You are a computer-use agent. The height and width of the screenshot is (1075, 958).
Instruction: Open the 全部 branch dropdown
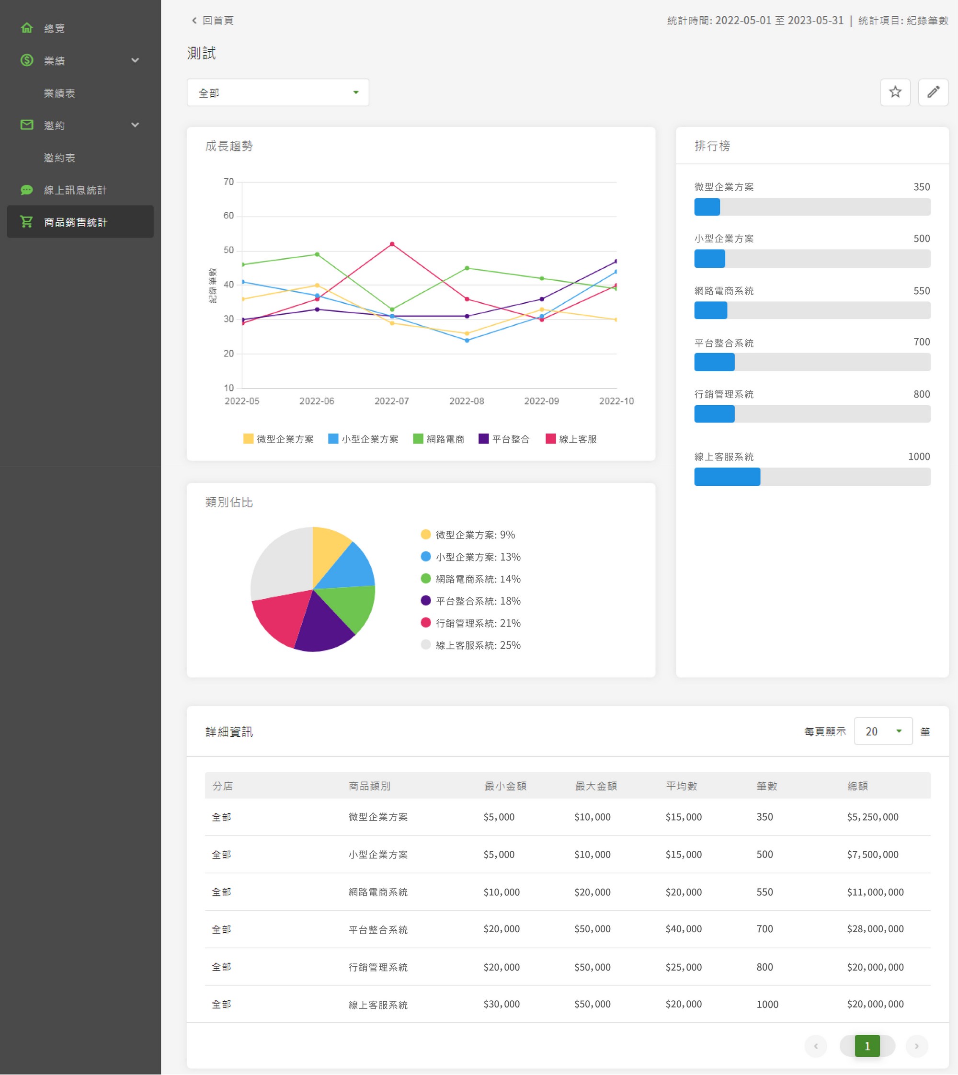pyautogui.click(x=278, y=92)
